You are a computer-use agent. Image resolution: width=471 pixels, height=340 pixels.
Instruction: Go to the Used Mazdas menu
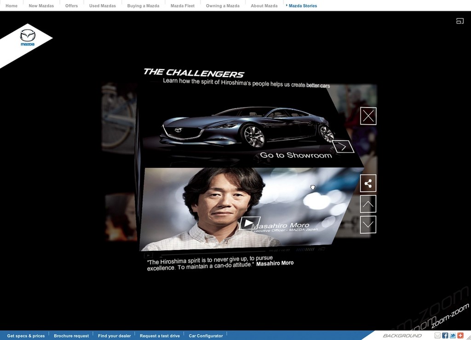coord(103,6)
